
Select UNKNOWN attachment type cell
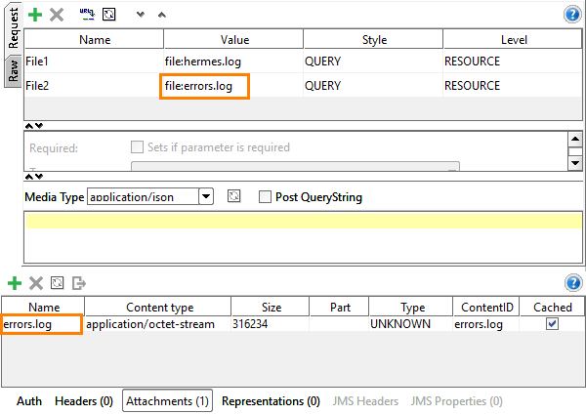[411, 323]
